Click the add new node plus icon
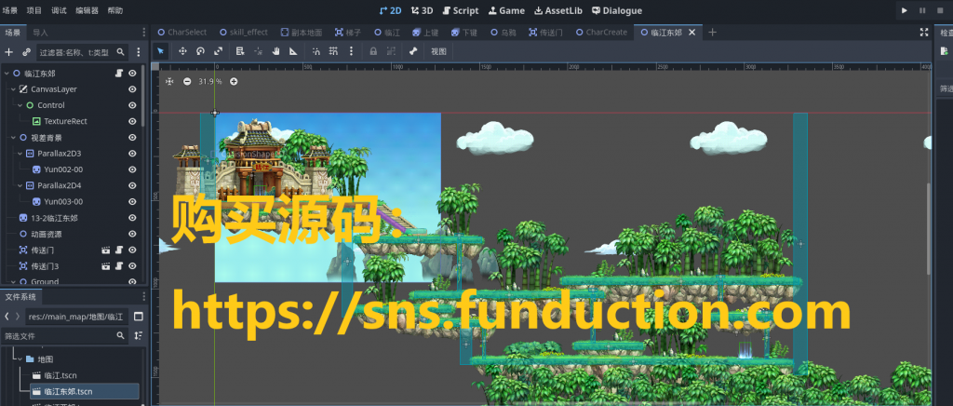Screen dimensions: 953x406 coord(8,52)
